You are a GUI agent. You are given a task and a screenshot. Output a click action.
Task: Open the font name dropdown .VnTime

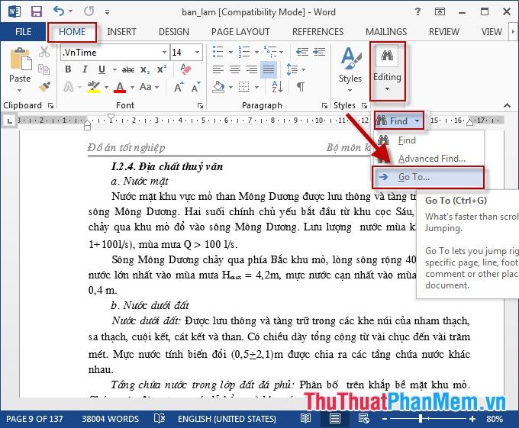tap(164, 52)
